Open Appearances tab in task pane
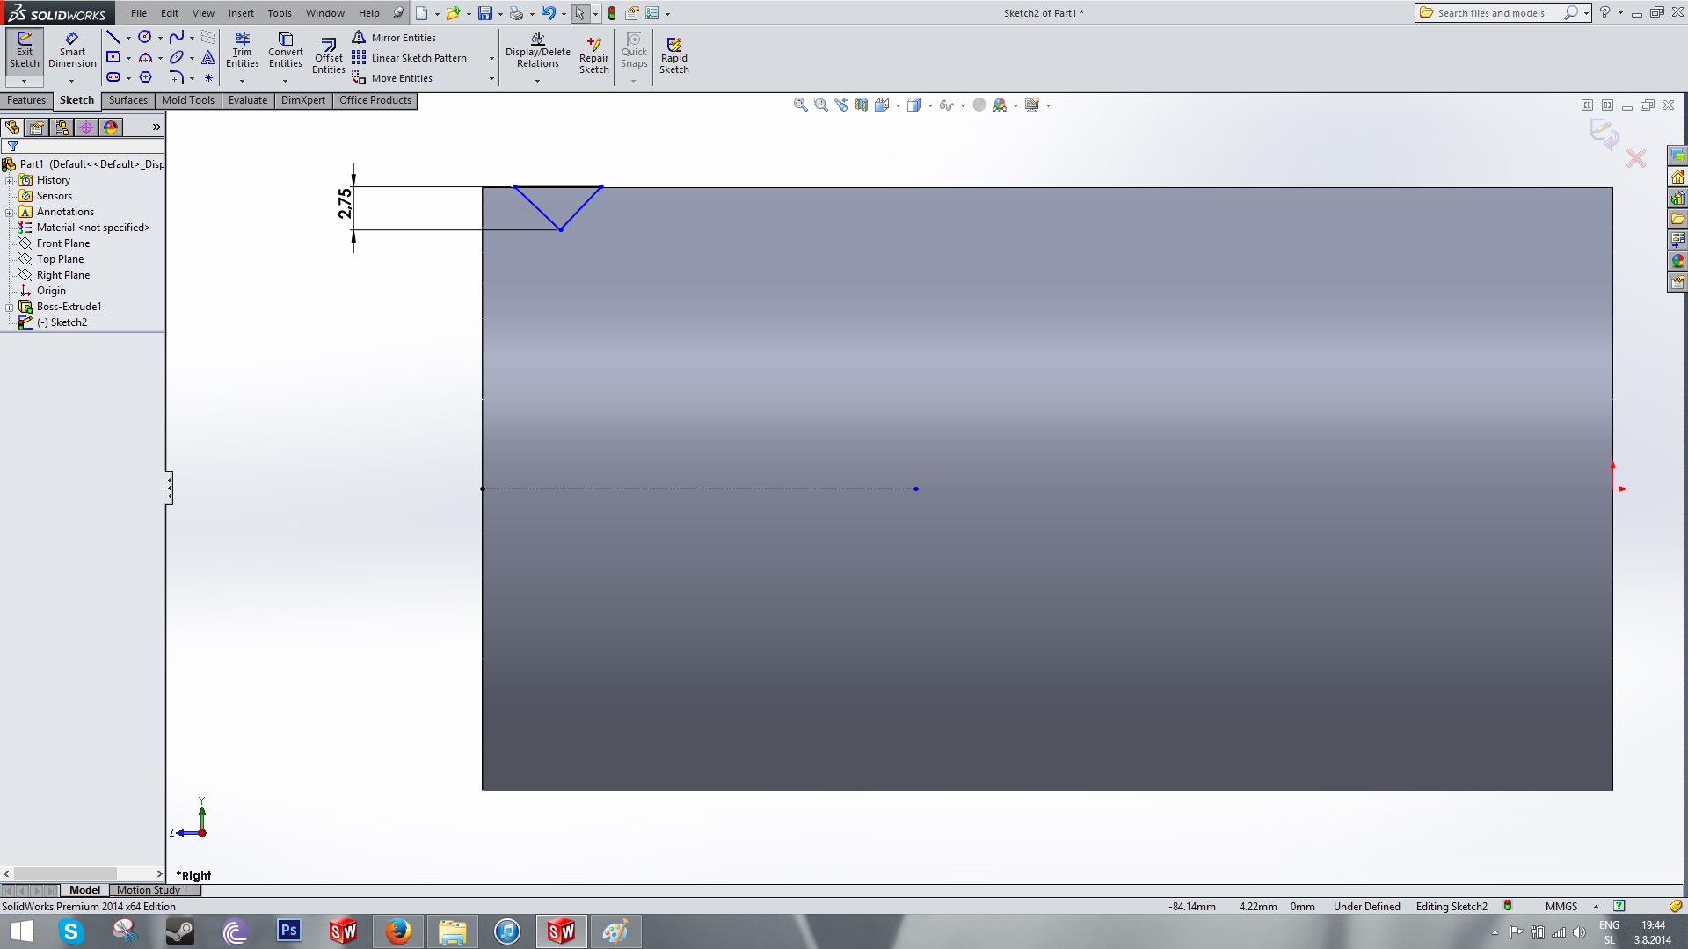The width and height of the screenshot is (1688, 949). point(1677,262)
